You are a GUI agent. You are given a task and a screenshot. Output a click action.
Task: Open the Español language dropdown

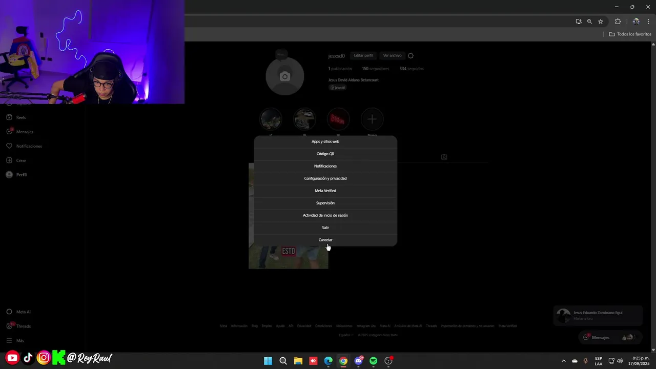click(346, 335)
